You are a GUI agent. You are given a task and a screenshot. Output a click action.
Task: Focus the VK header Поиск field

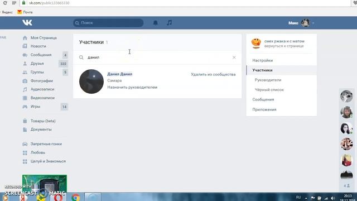click(108, 23)
